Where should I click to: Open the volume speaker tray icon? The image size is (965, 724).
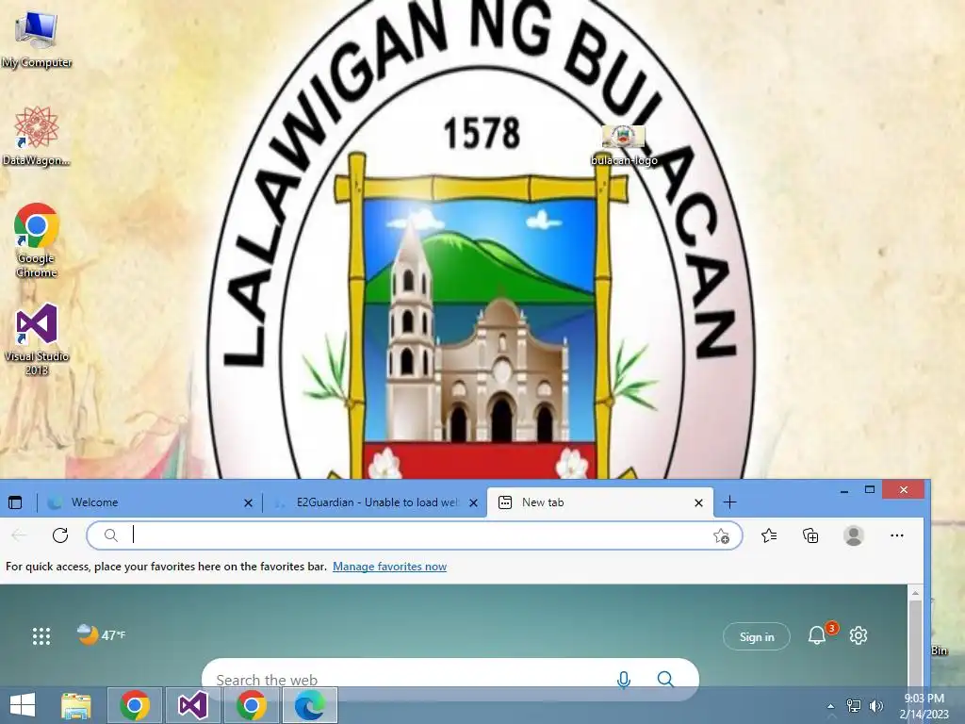coord(875,705)
